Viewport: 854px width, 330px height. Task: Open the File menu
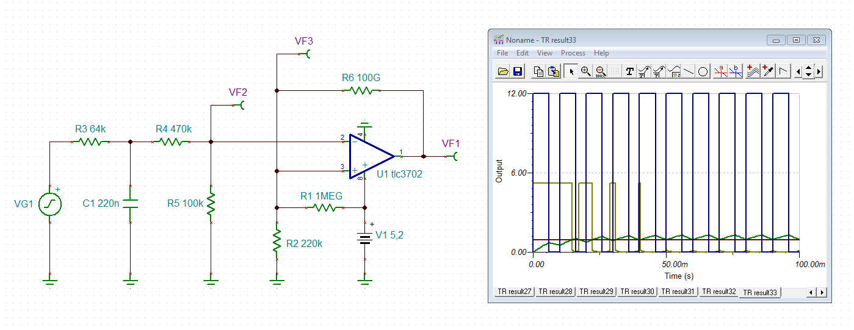(502, 53)
